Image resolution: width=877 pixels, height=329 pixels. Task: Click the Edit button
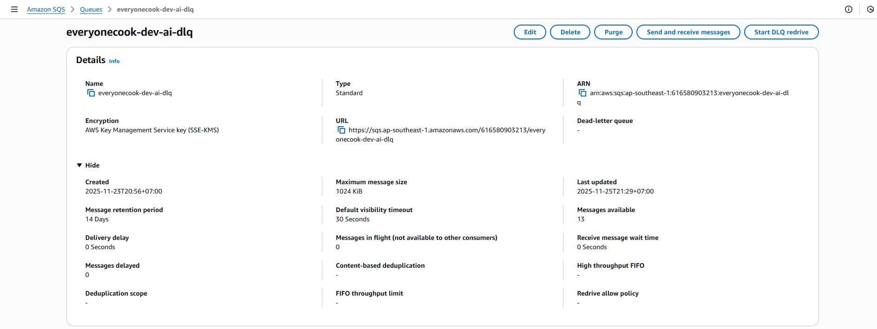point(530,32)
